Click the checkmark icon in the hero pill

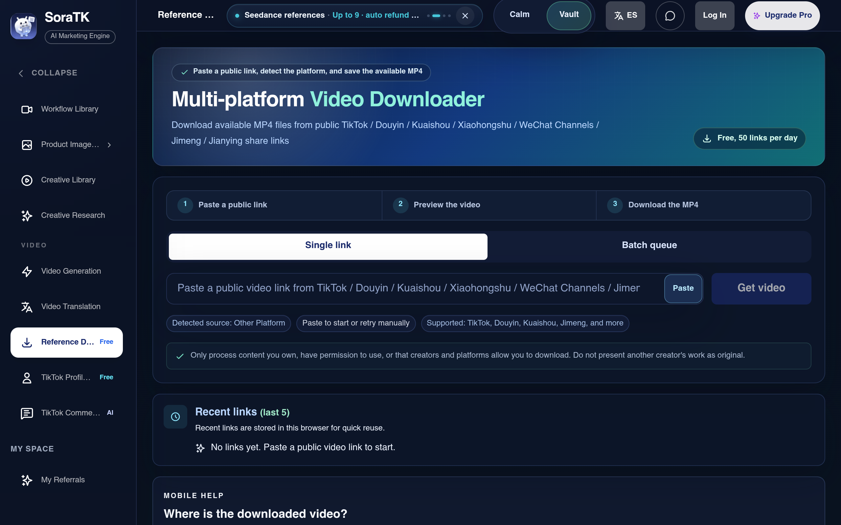(x=185, y=72)
